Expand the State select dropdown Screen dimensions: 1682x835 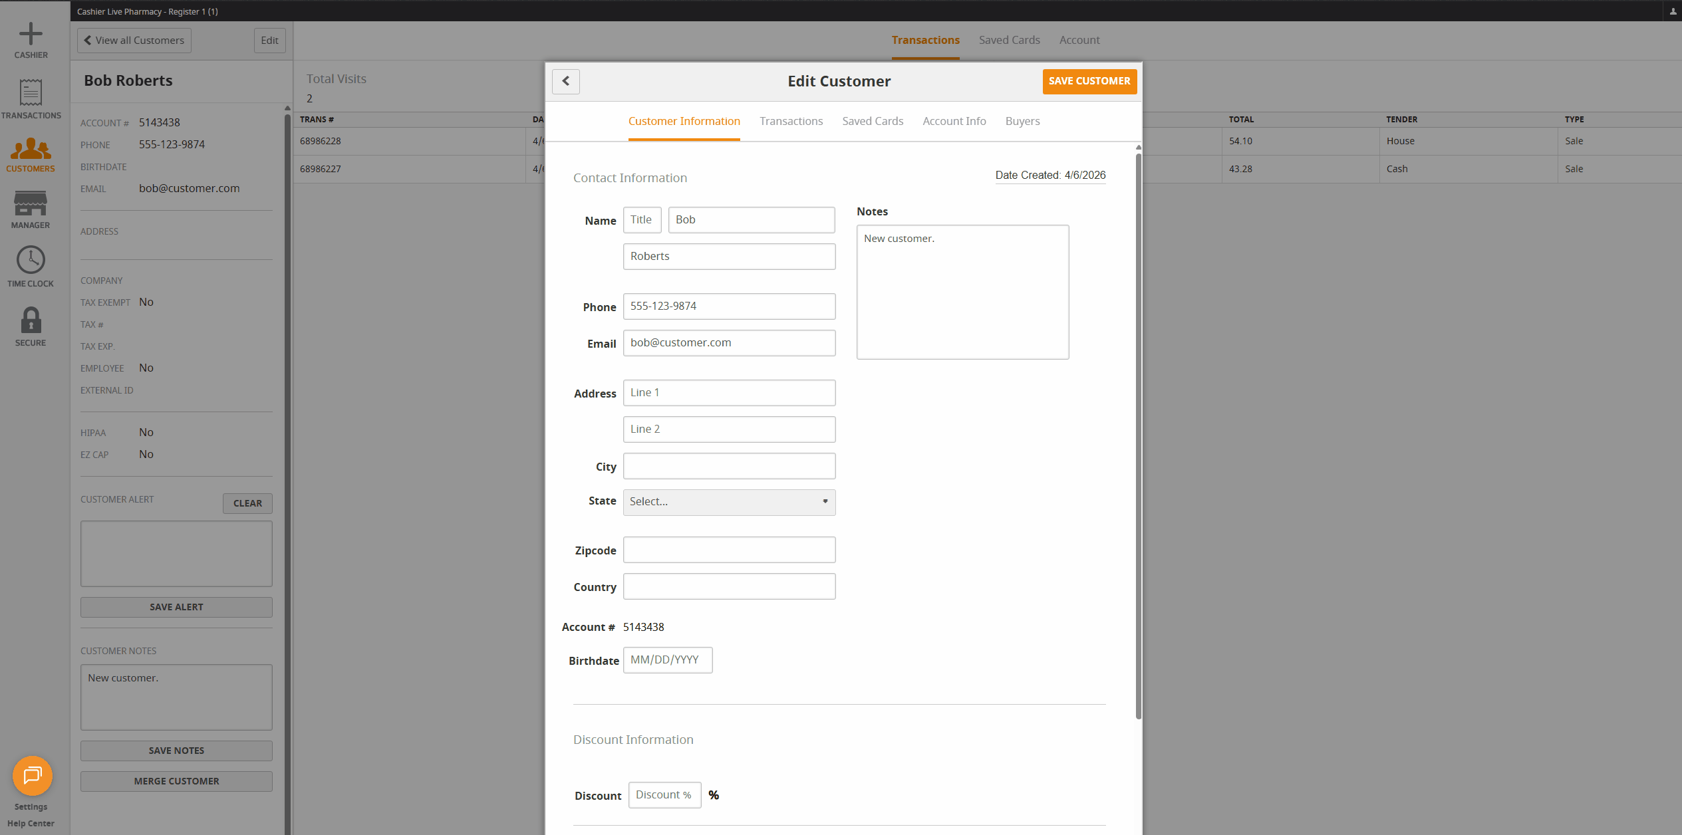pyautogui.click(x=729, y=502)
